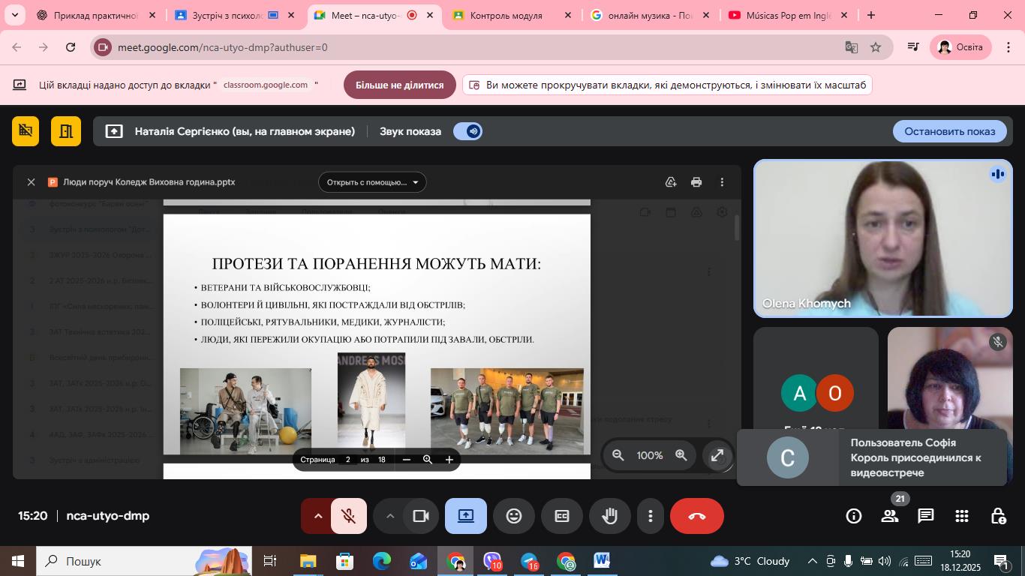Switch to the Контроль модуля tab

coord(506,15)
